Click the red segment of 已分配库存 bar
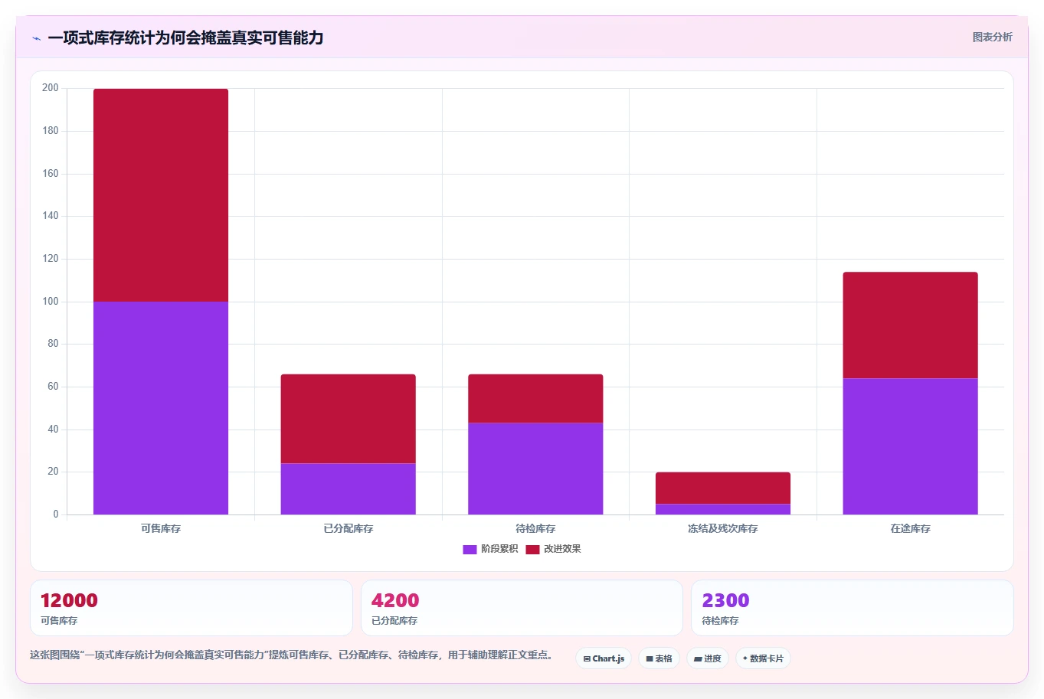The width and height of the screenshot is (1044, 699). click(349, 419)
